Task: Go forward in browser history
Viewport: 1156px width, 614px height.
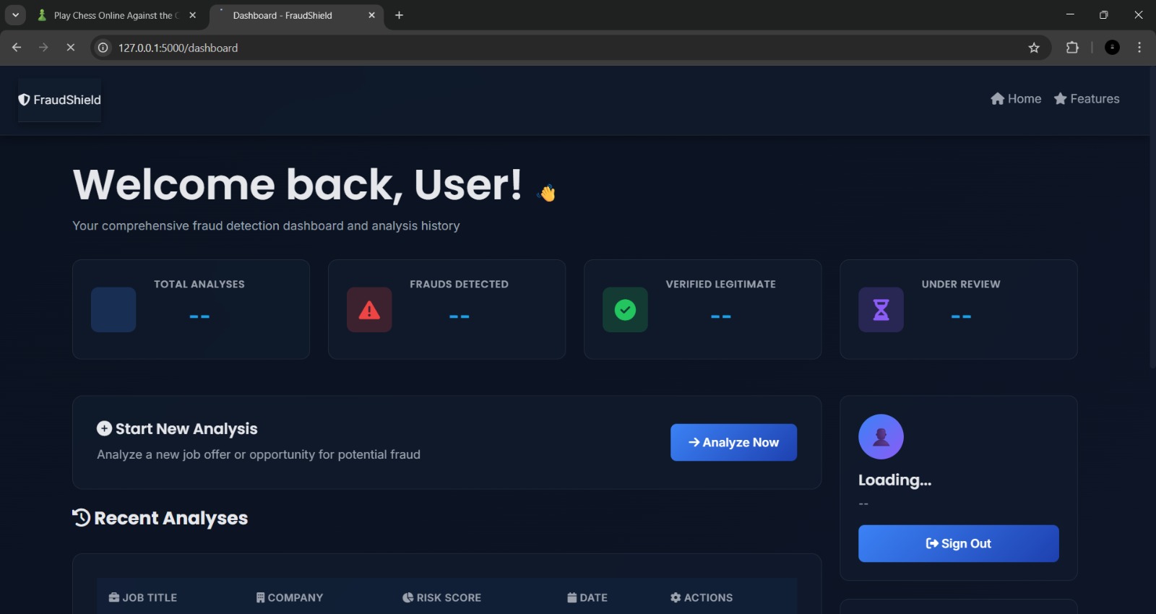Action: click(x=43, y=48)
